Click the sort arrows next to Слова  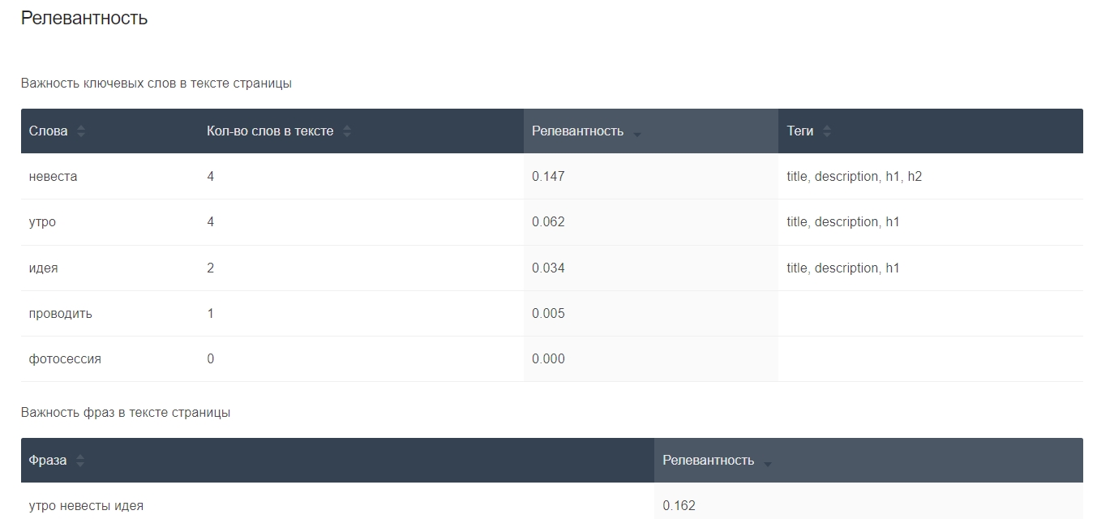[x=81, y=131]
